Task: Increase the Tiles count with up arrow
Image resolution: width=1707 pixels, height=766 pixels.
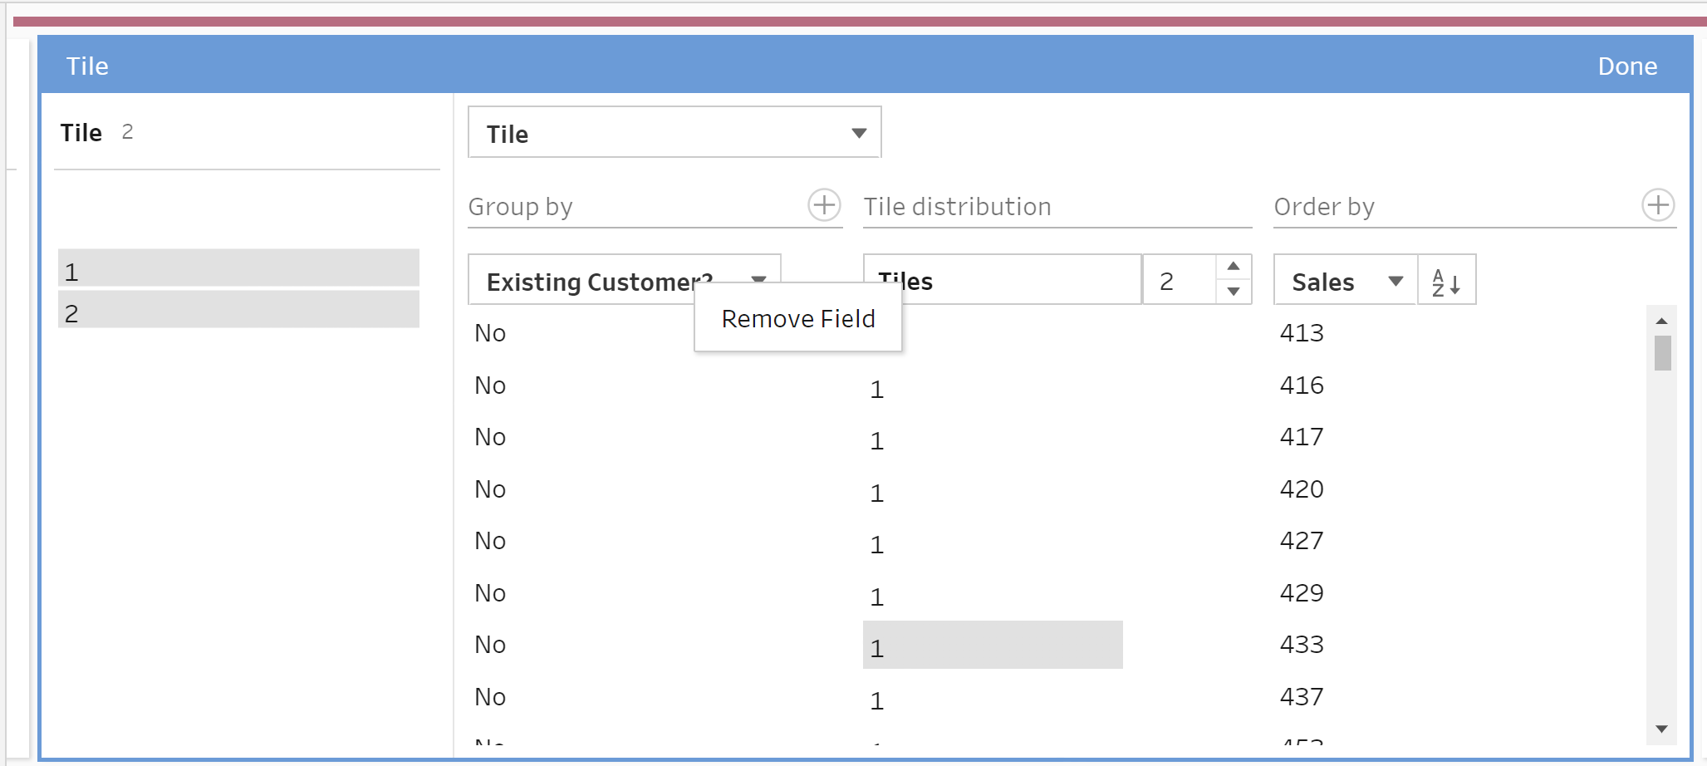Action: click(1234, 267)
